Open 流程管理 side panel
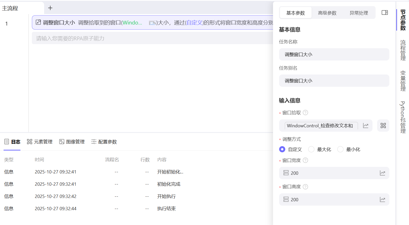Image resolution: width=409 pixels, height=225 pixels. tap(403, 50)
